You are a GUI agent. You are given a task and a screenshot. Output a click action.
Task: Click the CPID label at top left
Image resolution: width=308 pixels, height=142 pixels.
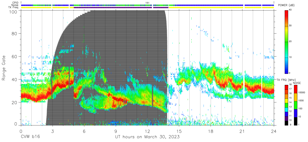15,3
